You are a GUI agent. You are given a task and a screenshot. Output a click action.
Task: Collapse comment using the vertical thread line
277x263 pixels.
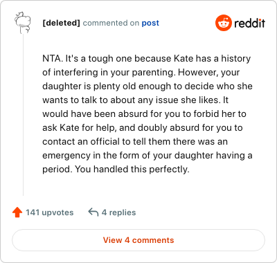pyautogui.click(x=23, y=115)
